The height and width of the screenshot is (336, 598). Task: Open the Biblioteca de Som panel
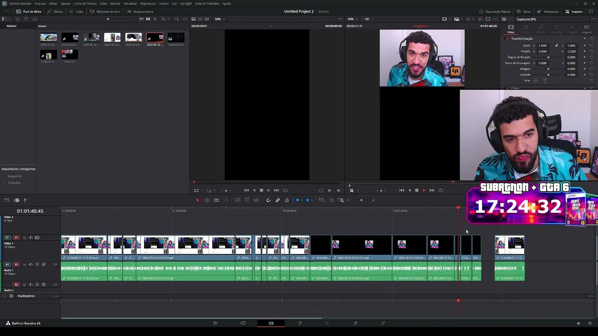[x=105, y=12]
